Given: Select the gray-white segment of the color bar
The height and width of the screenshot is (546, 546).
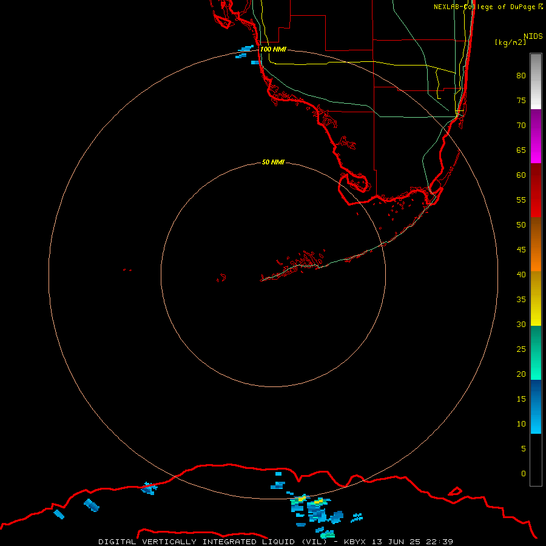Looking at the screenshot, I should [536, 81].
